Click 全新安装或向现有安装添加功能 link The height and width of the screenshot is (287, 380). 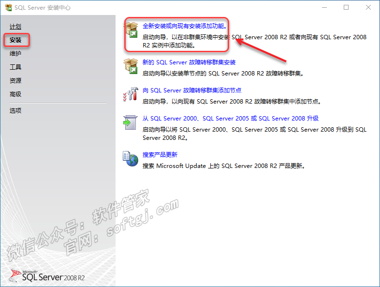pos(185,26)
